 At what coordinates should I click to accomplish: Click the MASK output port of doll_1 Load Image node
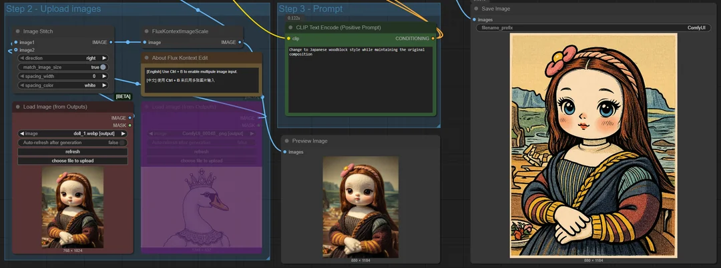(x=130, y=125)
